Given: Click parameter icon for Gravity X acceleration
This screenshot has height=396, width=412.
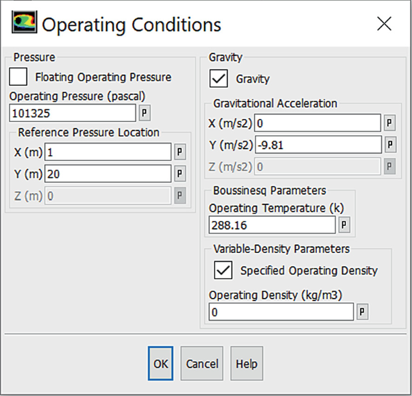Looking at the screenshot, I should pos(390,123).
